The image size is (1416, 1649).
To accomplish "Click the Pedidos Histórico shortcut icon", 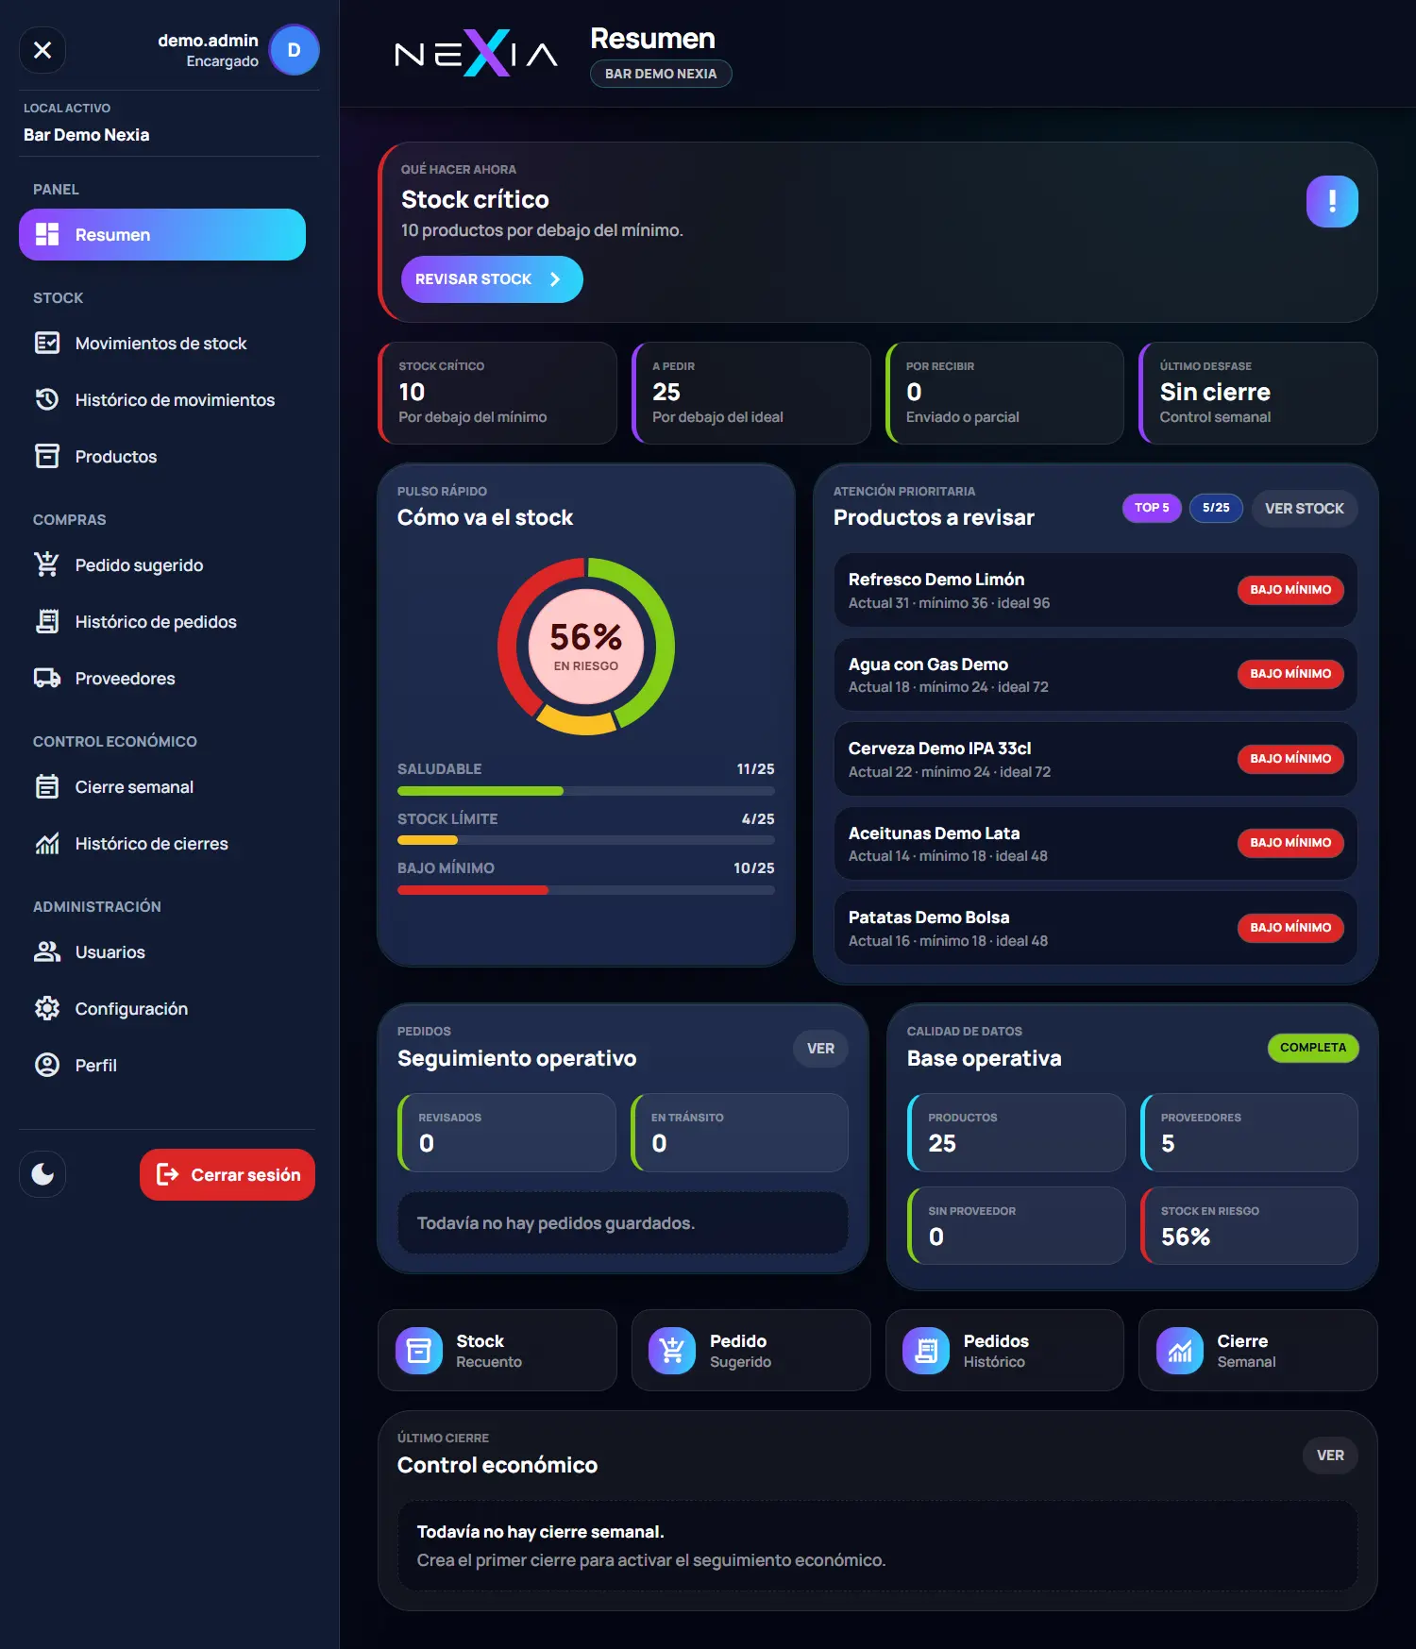I will pyautogui.click(x=926, y=1351).
